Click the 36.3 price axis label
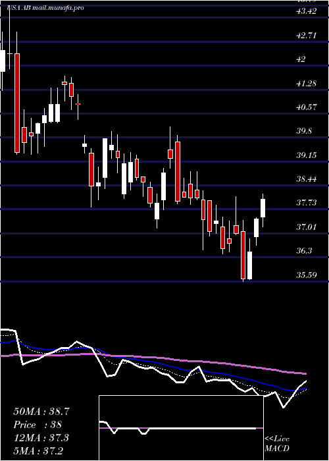The image size is (329, 461). pos(304,250)
